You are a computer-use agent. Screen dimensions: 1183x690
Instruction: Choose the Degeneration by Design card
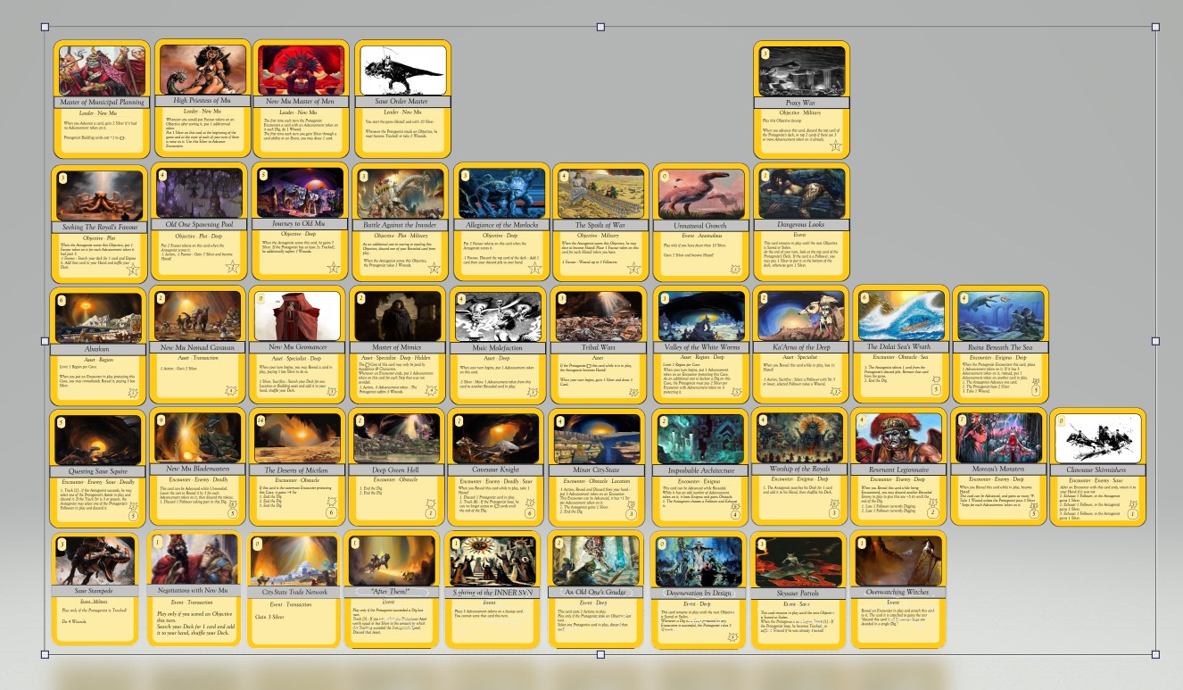tap(698, 589)
